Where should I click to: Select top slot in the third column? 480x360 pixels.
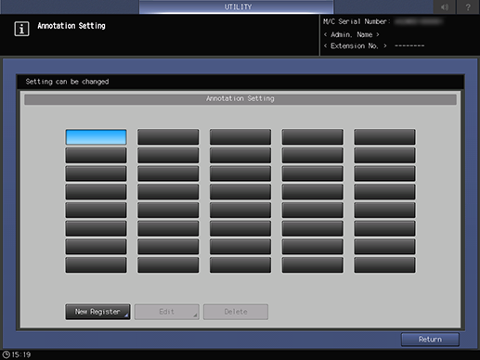(x=240, y=137)
